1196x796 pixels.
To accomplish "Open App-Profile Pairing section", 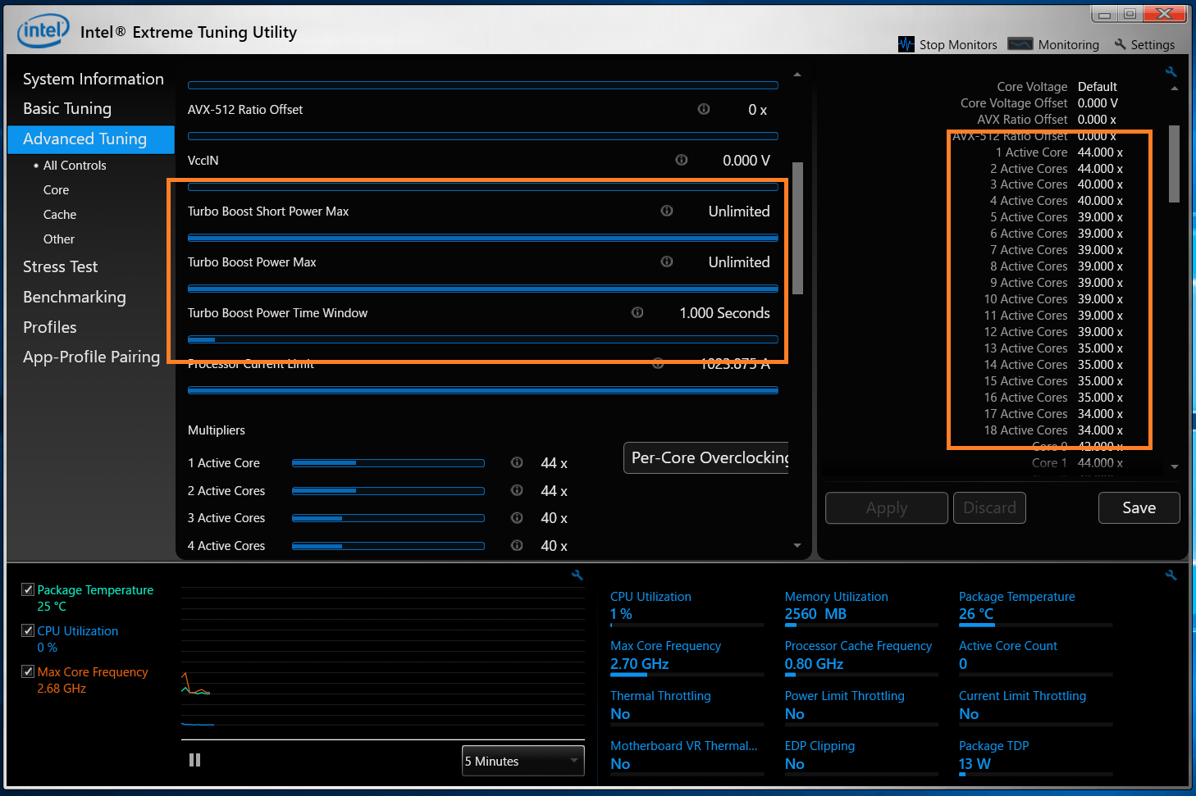I will point(91,357).
